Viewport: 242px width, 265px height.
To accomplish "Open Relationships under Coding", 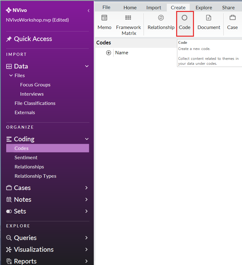I will tap(29, 167).
